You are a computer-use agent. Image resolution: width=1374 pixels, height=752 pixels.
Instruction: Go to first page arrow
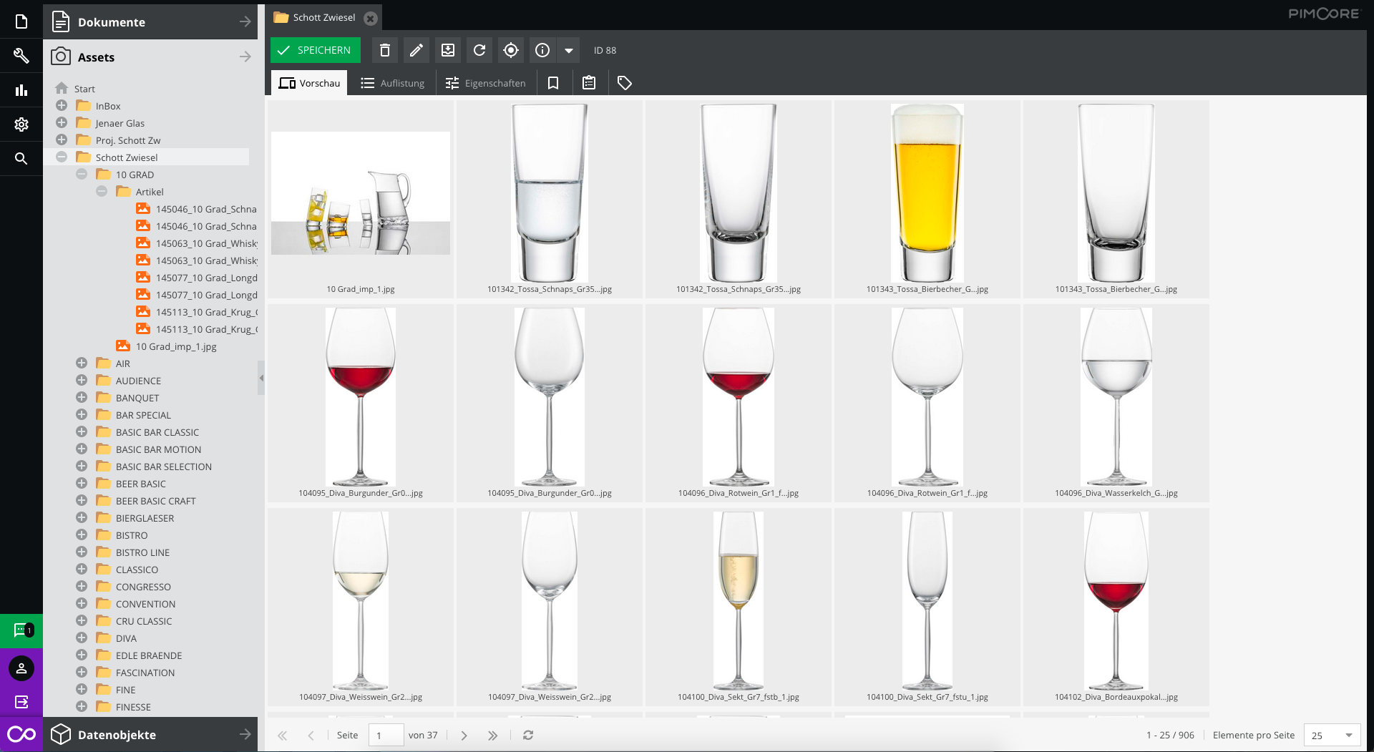pos(283,736)
